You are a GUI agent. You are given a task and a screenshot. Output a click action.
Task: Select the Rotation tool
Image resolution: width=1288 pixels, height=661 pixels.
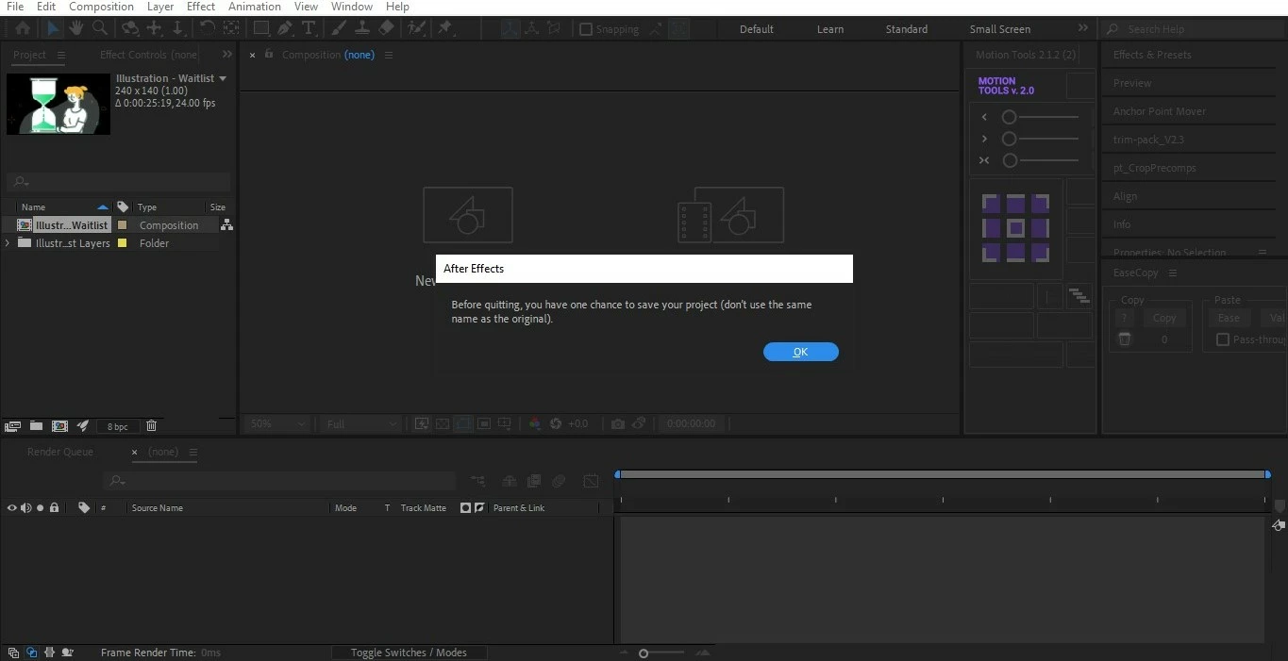207,28
